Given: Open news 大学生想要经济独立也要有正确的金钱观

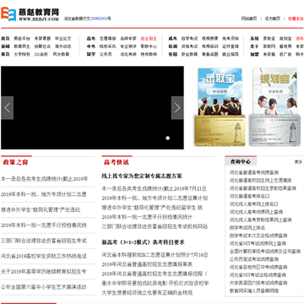Looking at the screenshot, I should 147,293.
